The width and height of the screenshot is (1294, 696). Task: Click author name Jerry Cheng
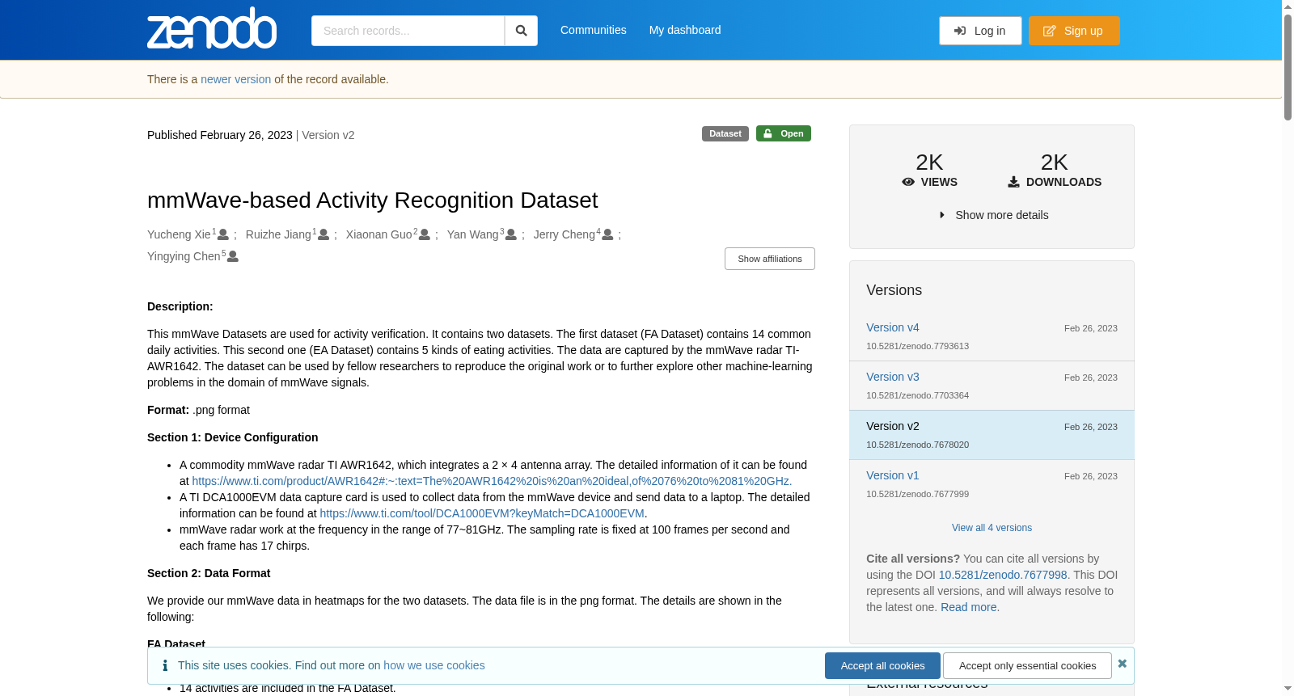pos(565,234)
